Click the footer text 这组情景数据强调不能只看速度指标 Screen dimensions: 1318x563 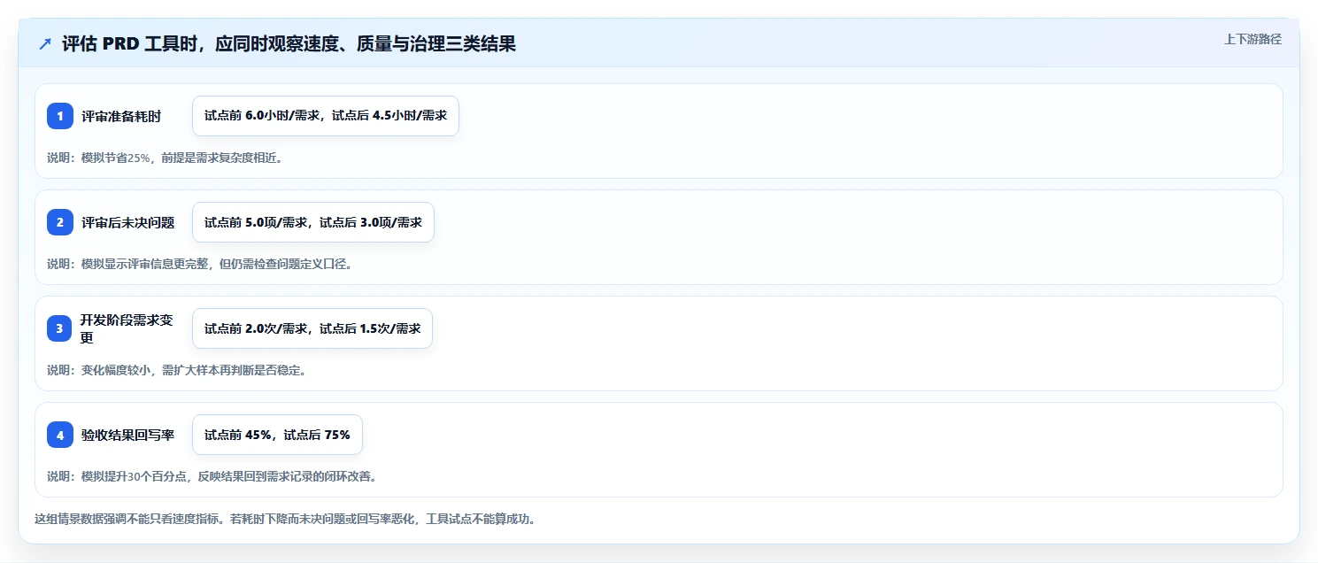(284, 519)
